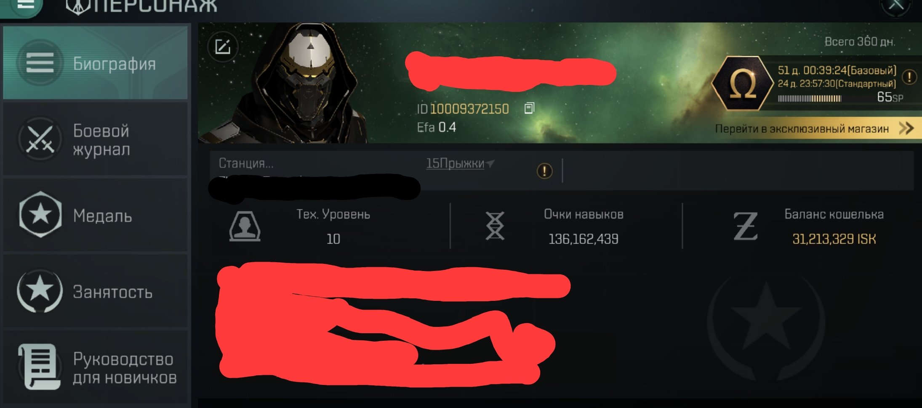This screenshot has width=922, height=408.
Task: Click the skill points DNA icon
Action: 495,226
